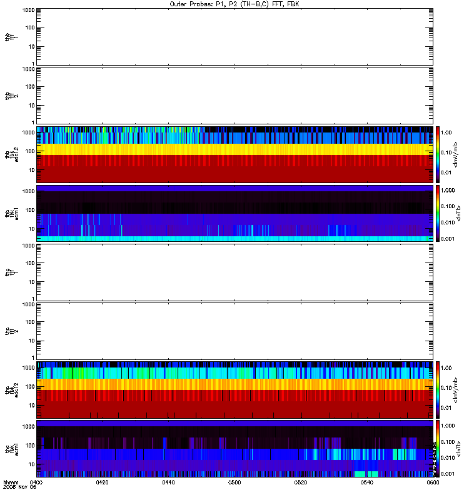The width and height of the screenshot is (469, 500).
Task: Select the thc fbk scm1 color bar
Action: click(438, 449)
